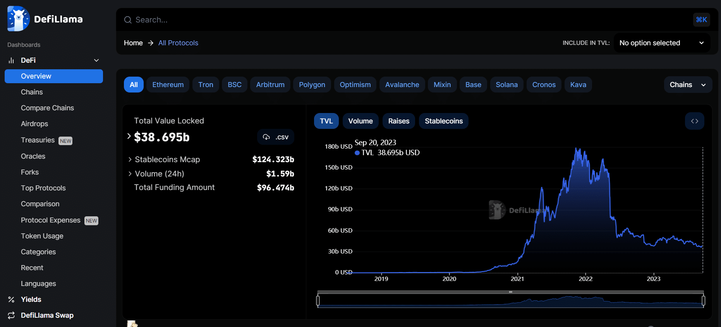
Task: Open Chains in the sidebar
Action: 32,92
